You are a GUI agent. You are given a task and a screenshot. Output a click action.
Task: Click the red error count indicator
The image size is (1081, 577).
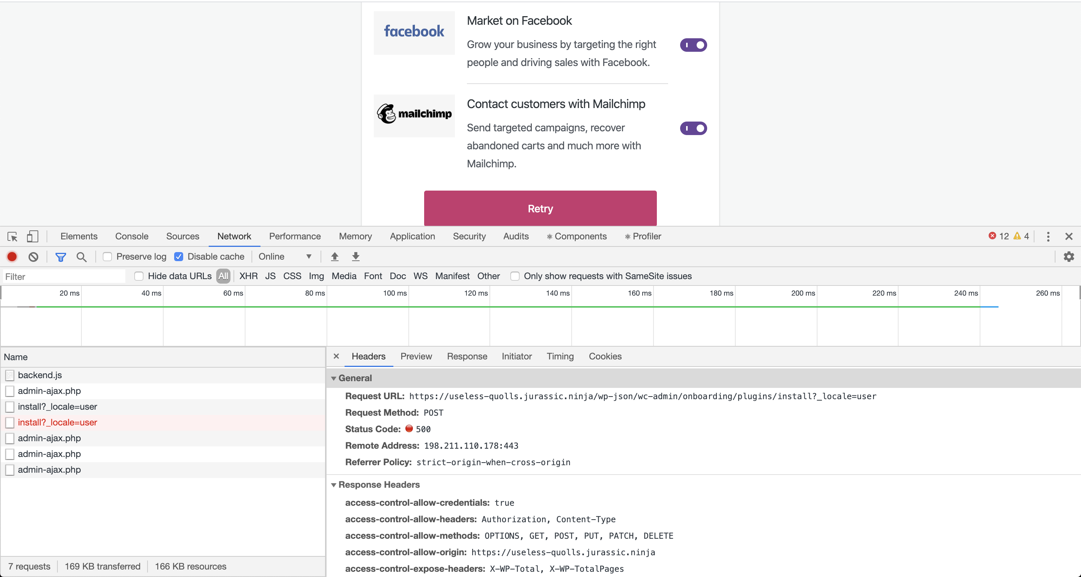(x=999, y=236)
